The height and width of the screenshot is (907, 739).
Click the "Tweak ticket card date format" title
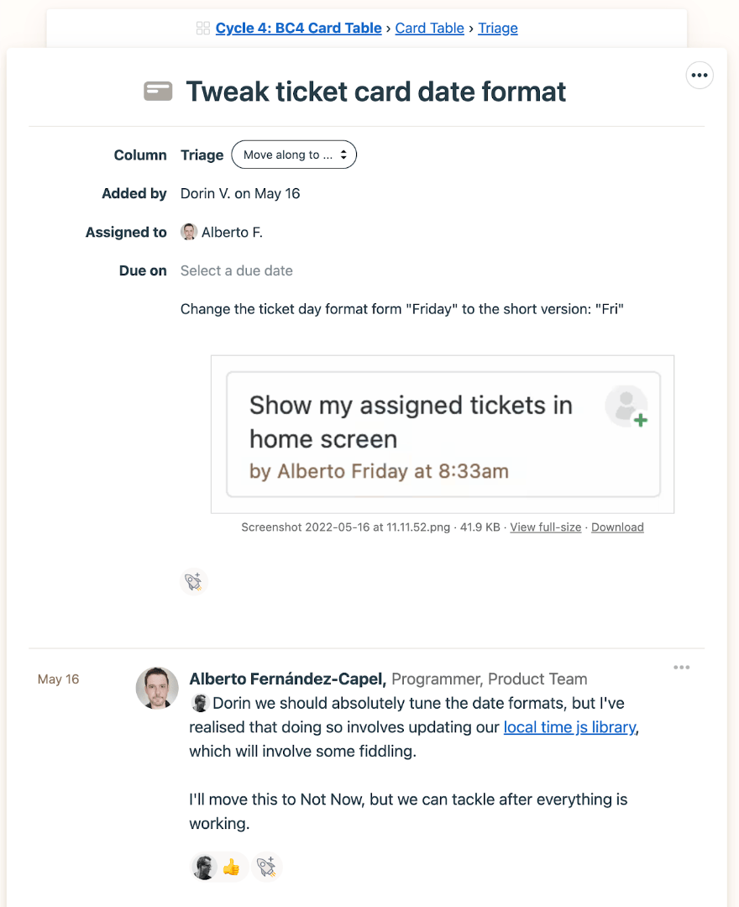(376, 92)
